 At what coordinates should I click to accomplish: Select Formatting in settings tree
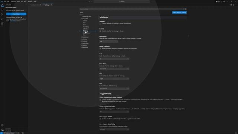86,27
